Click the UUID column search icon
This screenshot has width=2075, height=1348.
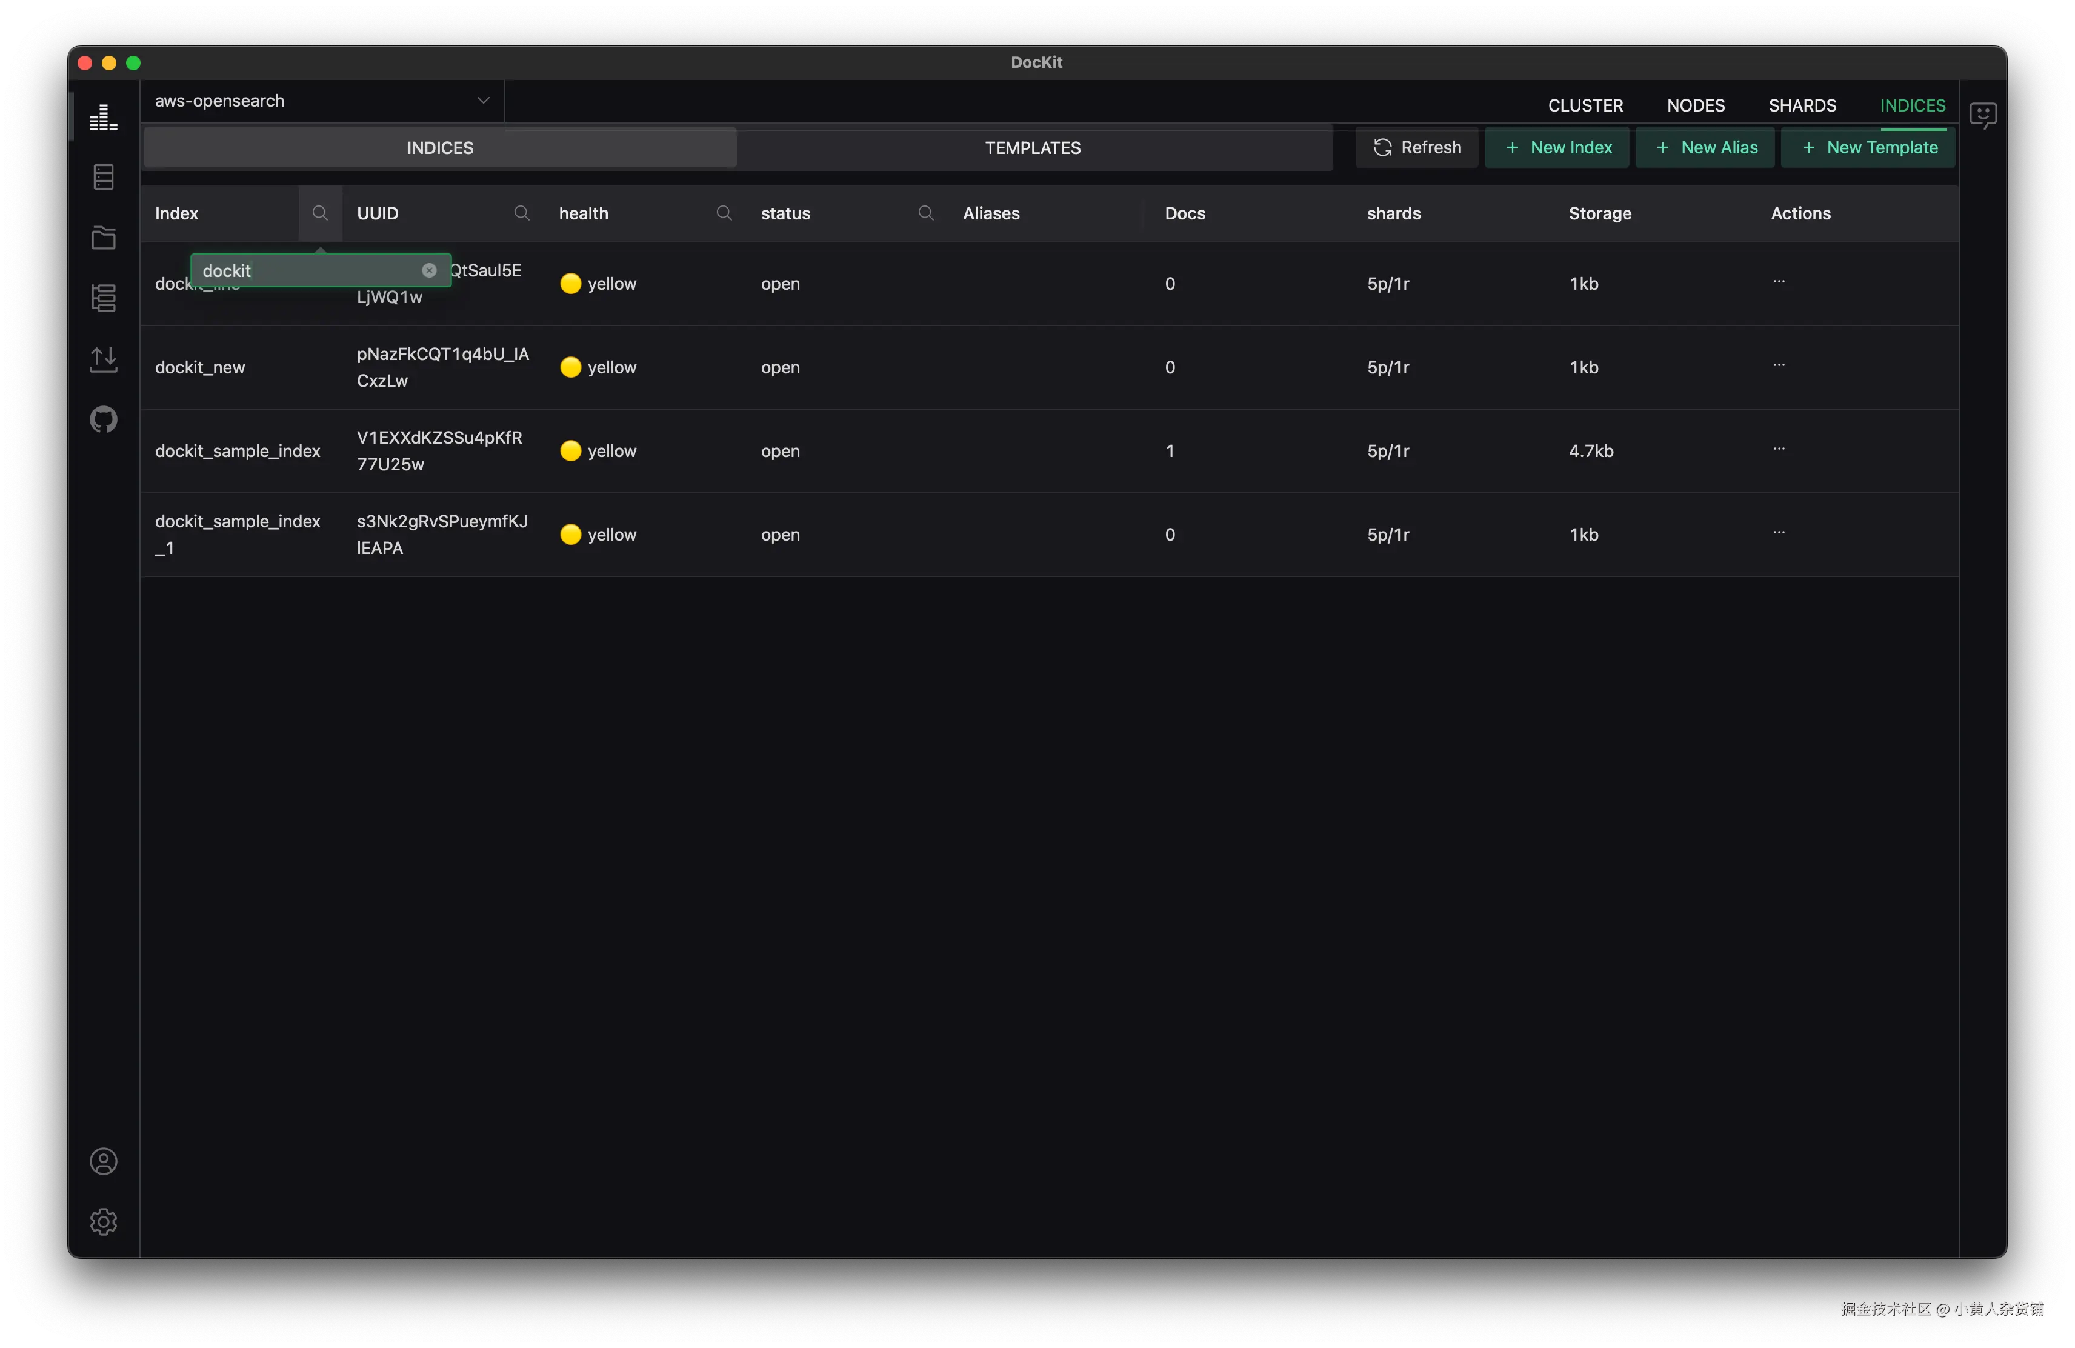[x=521, y=213]
